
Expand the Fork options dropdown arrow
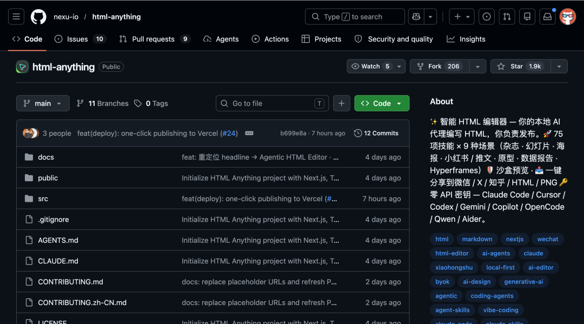478,67
